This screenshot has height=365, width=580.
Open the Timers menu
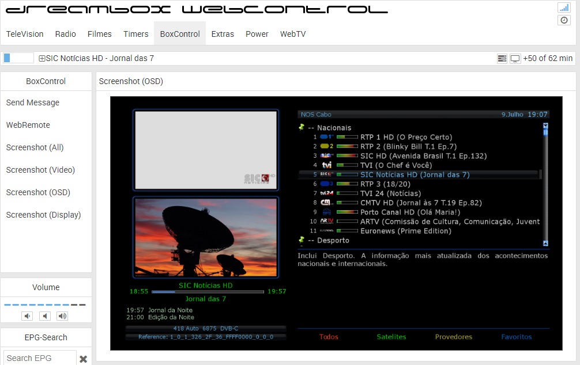coord(135,34)
